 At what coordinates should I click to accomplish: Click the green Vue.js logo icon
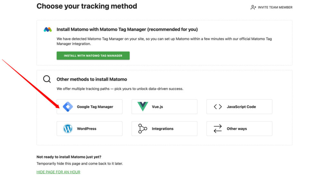[x=143, y=107]
